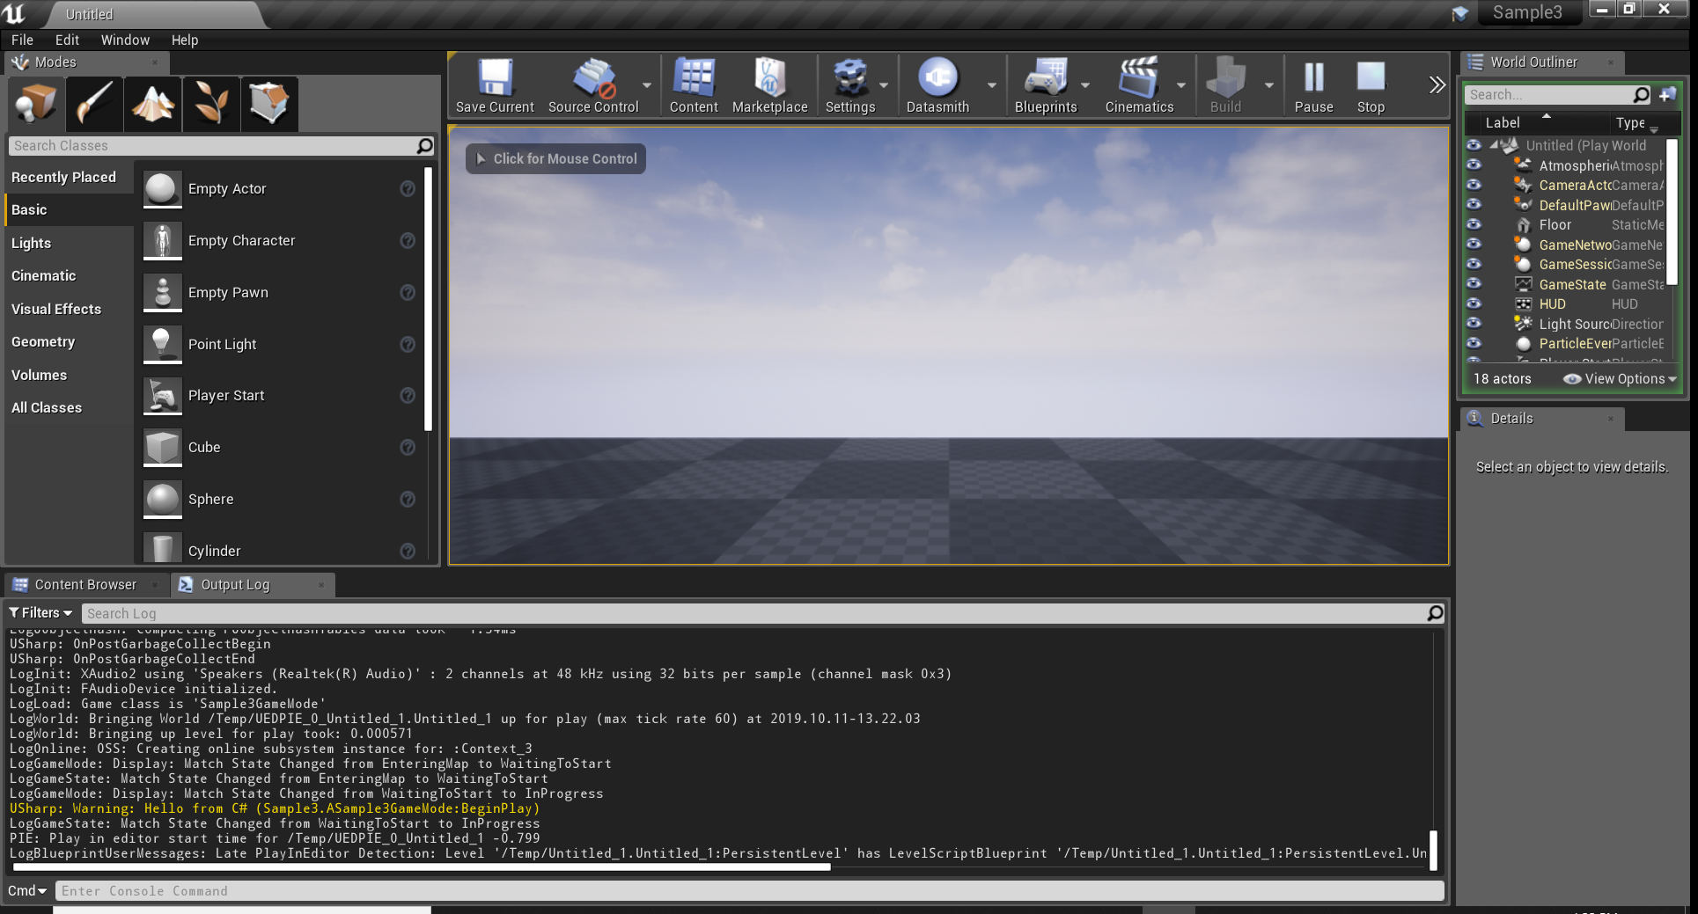Open the Cinematics toolbar icon
1698x914 pixels.
click(x=1139, y=77)
